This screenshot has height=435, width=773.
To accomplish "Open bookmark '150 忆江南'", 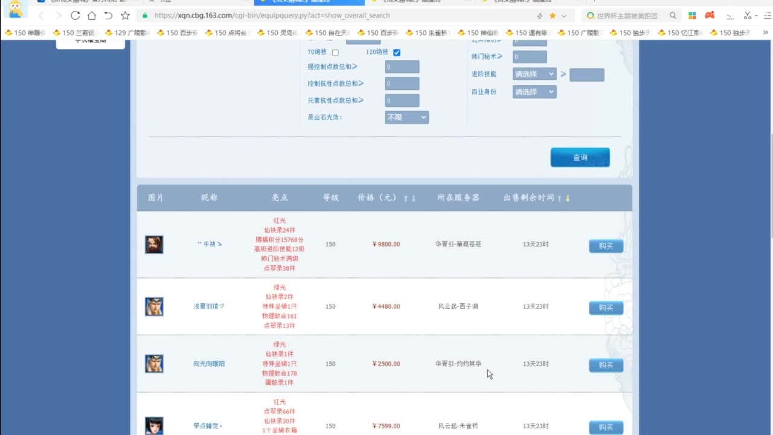I will (x=680, y=33).
